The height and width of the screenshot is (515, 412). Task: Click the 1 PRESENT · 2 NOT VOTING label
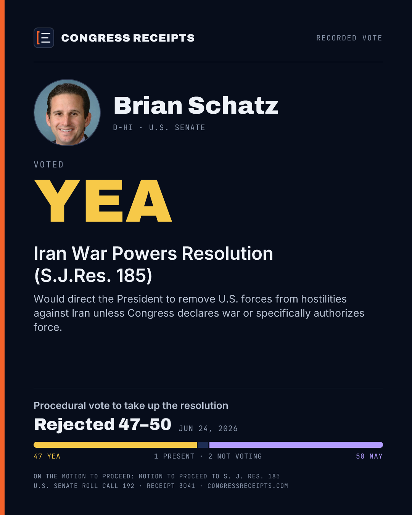[208, 456]
